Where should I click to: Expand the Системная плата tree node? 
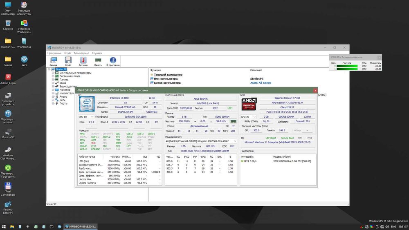(x=53, y=76)
